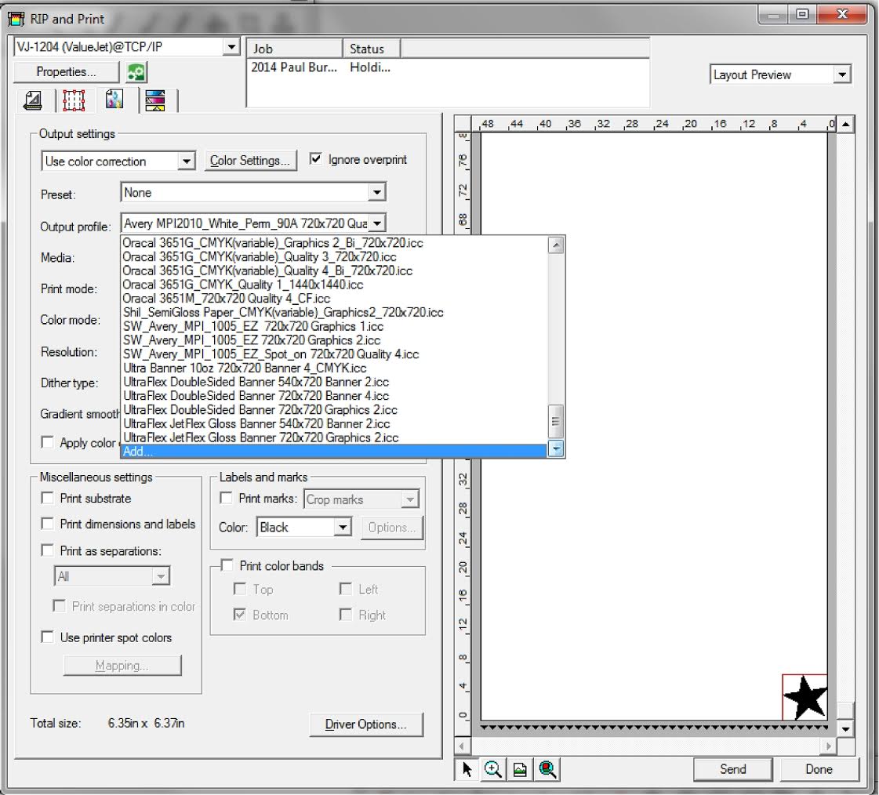879x795 pixels.
Task: Toggle Print color bands checkbox
Action: pyautogui.click(x=227, y=565)
